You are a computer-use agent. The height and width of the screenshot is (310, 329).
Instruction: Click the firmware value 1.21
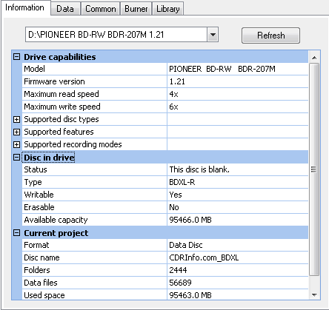pyautogui.click(x=177, y=81)
